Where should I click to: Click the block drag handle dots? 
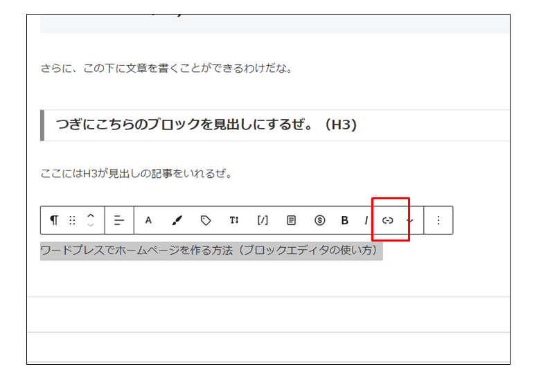point(72,220)
